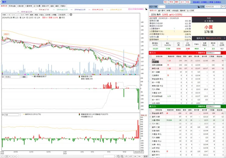Tick the select-all checkbox in 買方15 header
The height and width of the screenshot is (158, 226).
click(150, 56)
